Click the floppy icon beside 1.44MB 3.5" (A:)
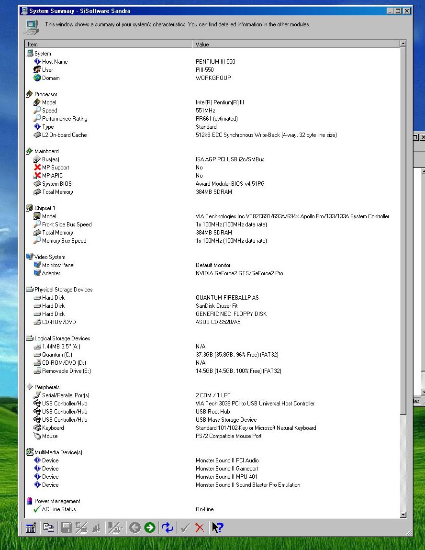 click(x=37, y=346)
